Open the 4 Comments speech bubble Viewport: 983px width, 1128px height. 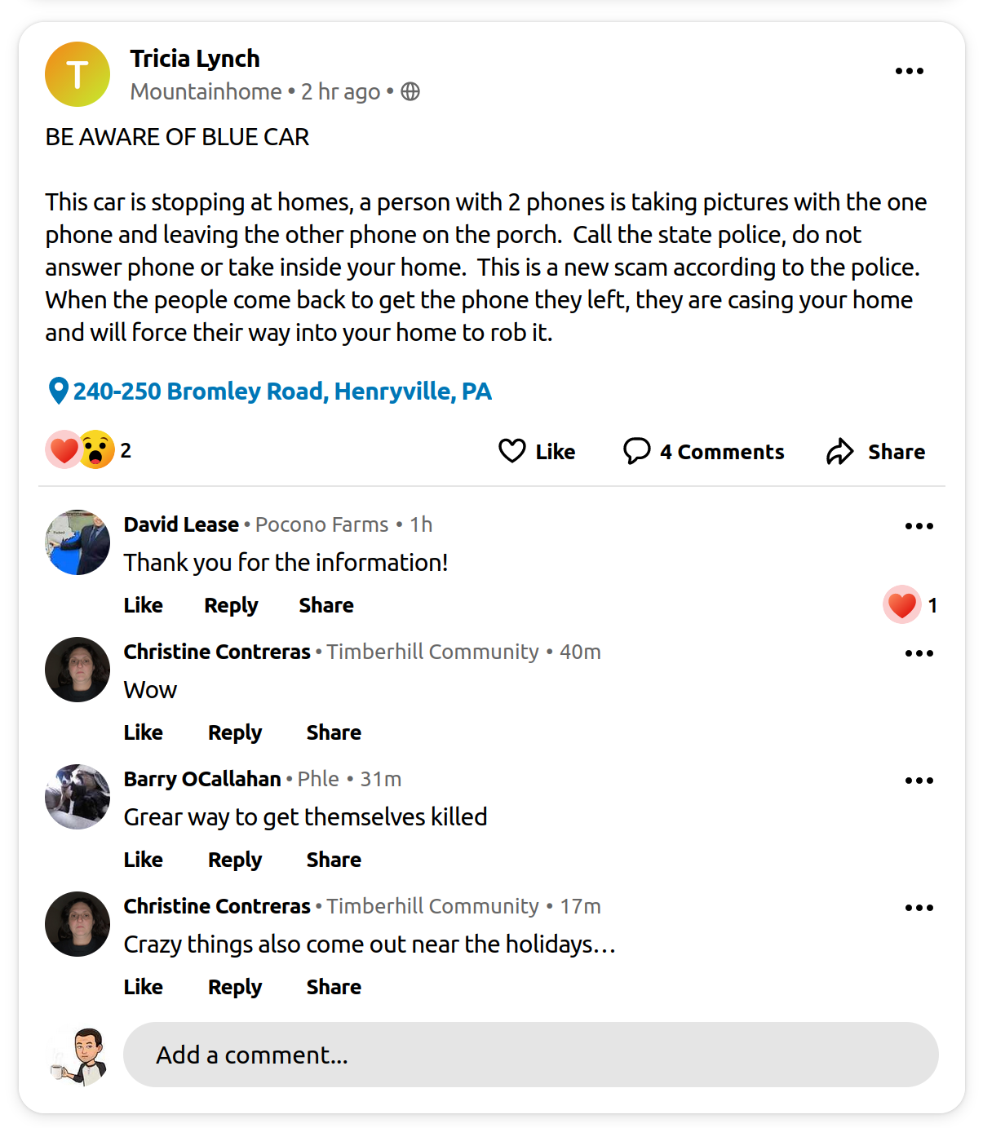(x=637, y=451)
